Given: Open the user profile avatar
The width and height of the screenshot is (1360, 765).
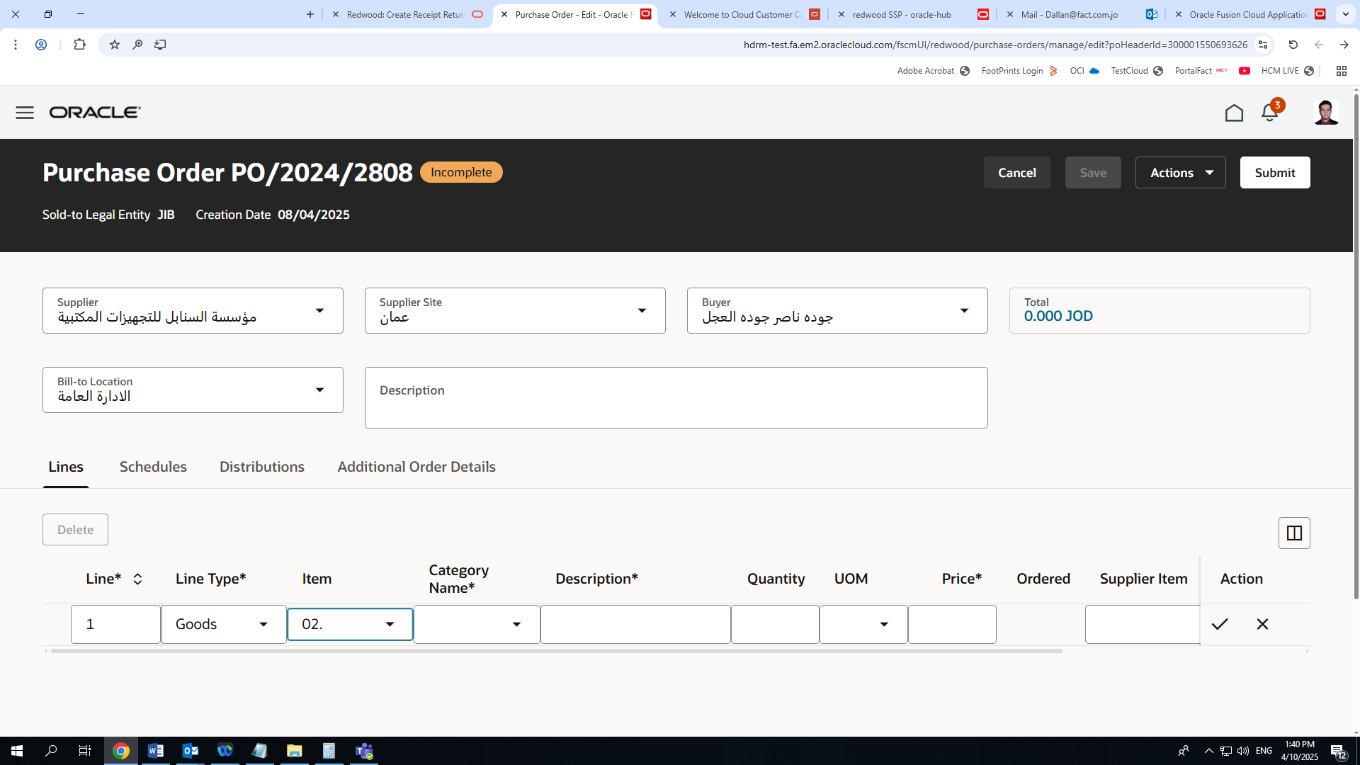Looking at the screenshot, I should (x=1326, y=113).
